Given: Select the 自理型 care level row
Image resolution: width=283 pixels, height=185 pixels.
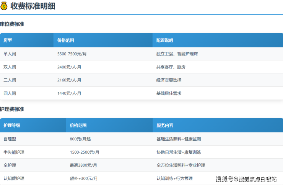Looking at the screenshot, I should 10,139.
